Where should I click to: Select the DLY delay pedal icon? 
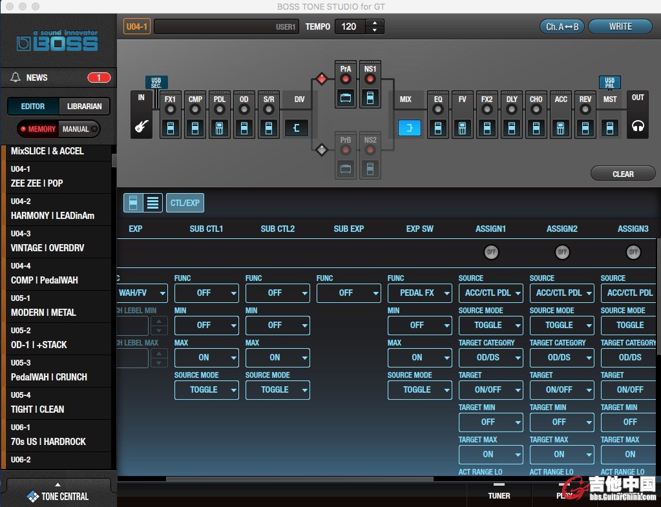(x=511, y=128)
